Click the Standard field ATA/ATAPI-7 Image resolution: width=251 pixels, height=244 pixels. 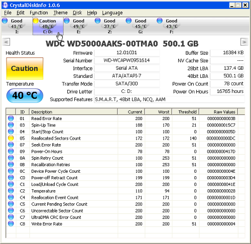point(127,76)
